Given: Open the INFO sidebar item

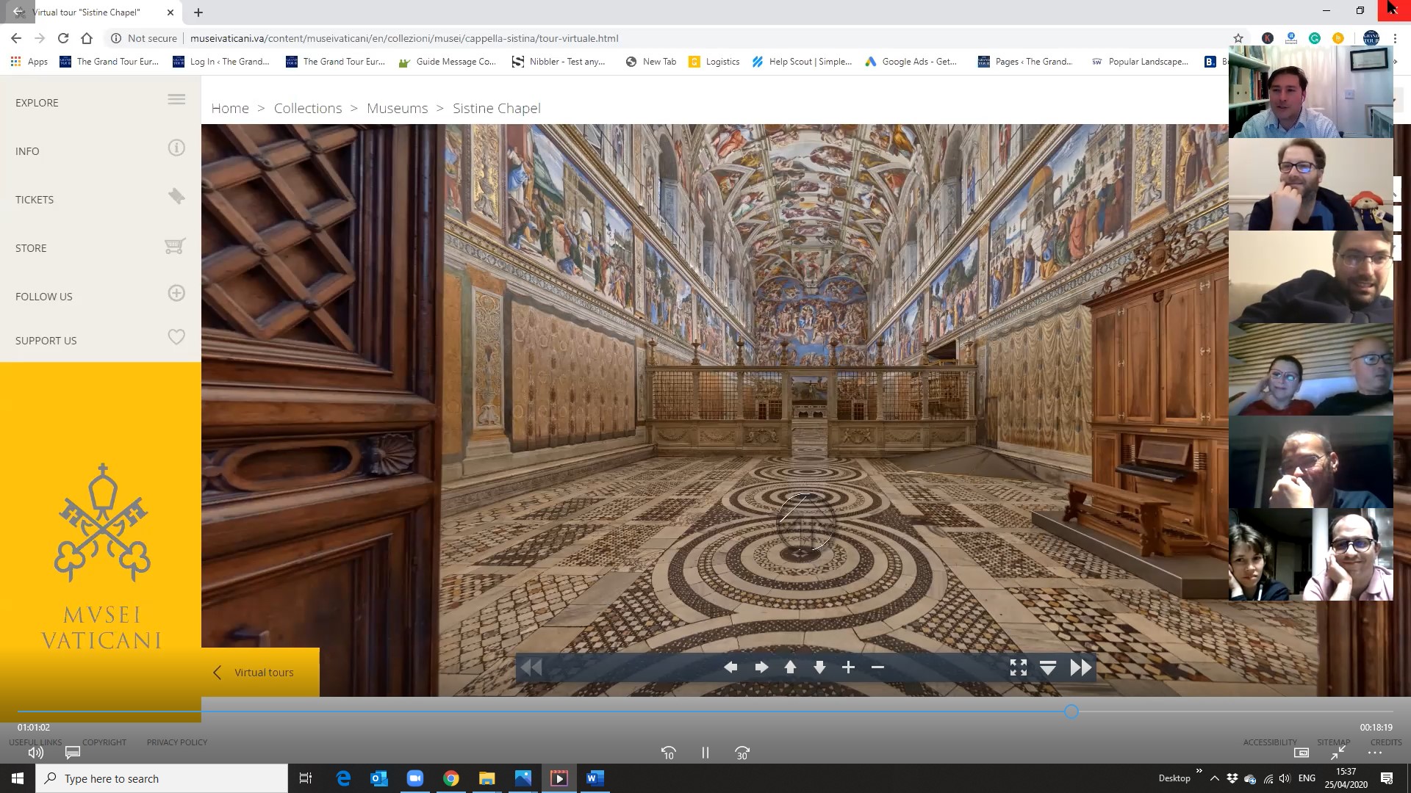Looking at the screenshot, I should coord(27,151).
